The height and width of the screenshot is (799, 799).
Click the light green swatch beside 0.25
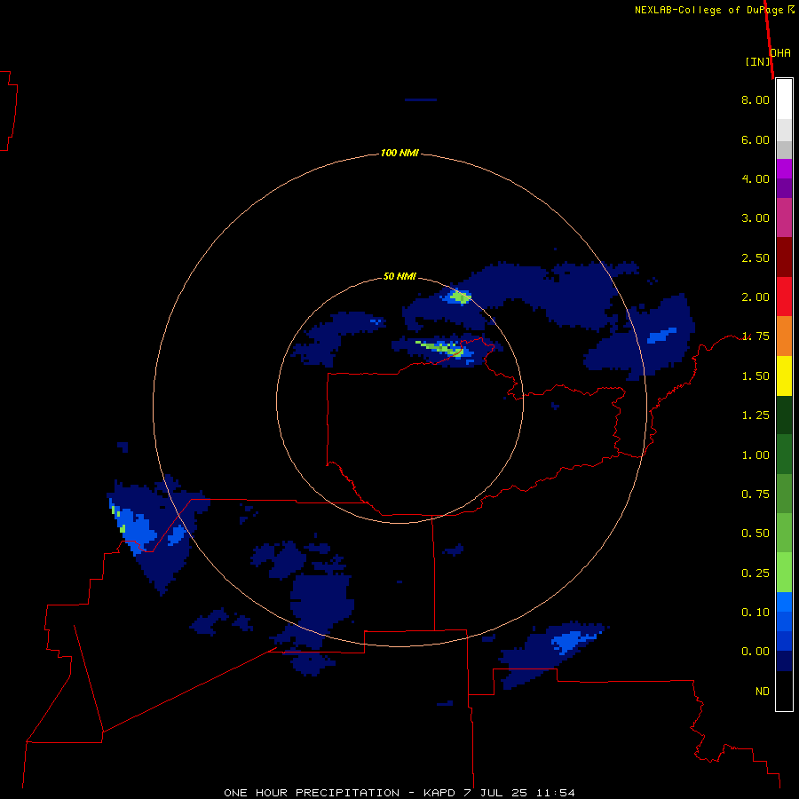tap(784, 573)
